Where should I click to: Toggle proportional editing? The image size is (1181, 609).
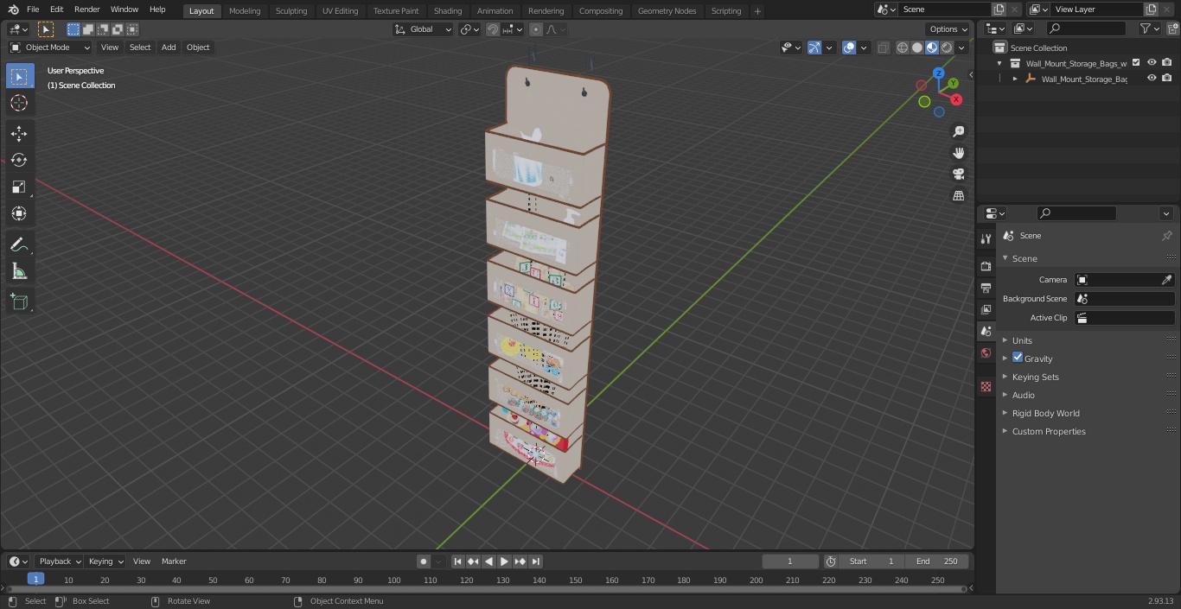tap(536, 29)
